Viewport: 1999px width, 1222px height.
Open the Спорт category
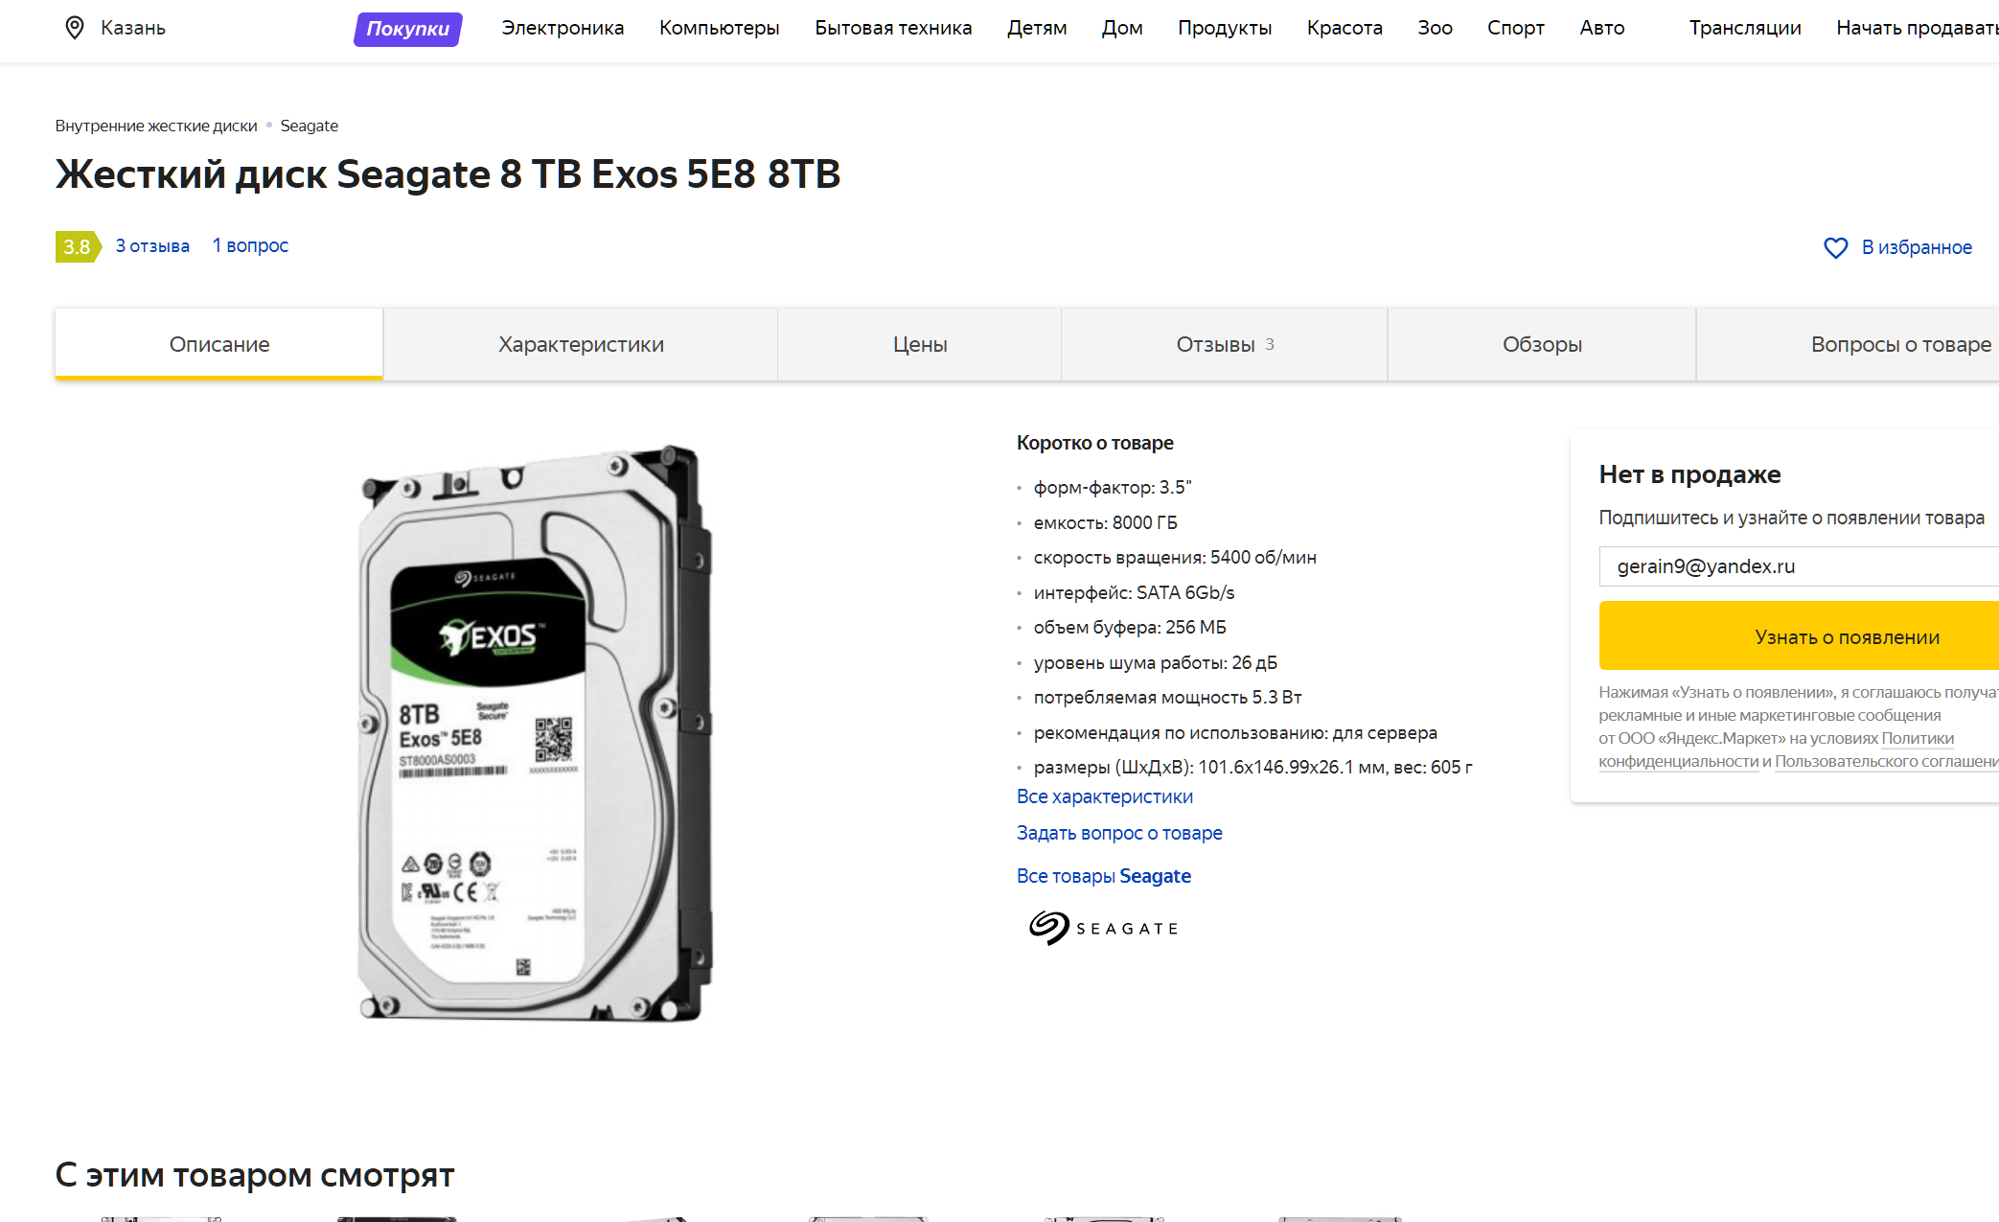point(1515,28)
